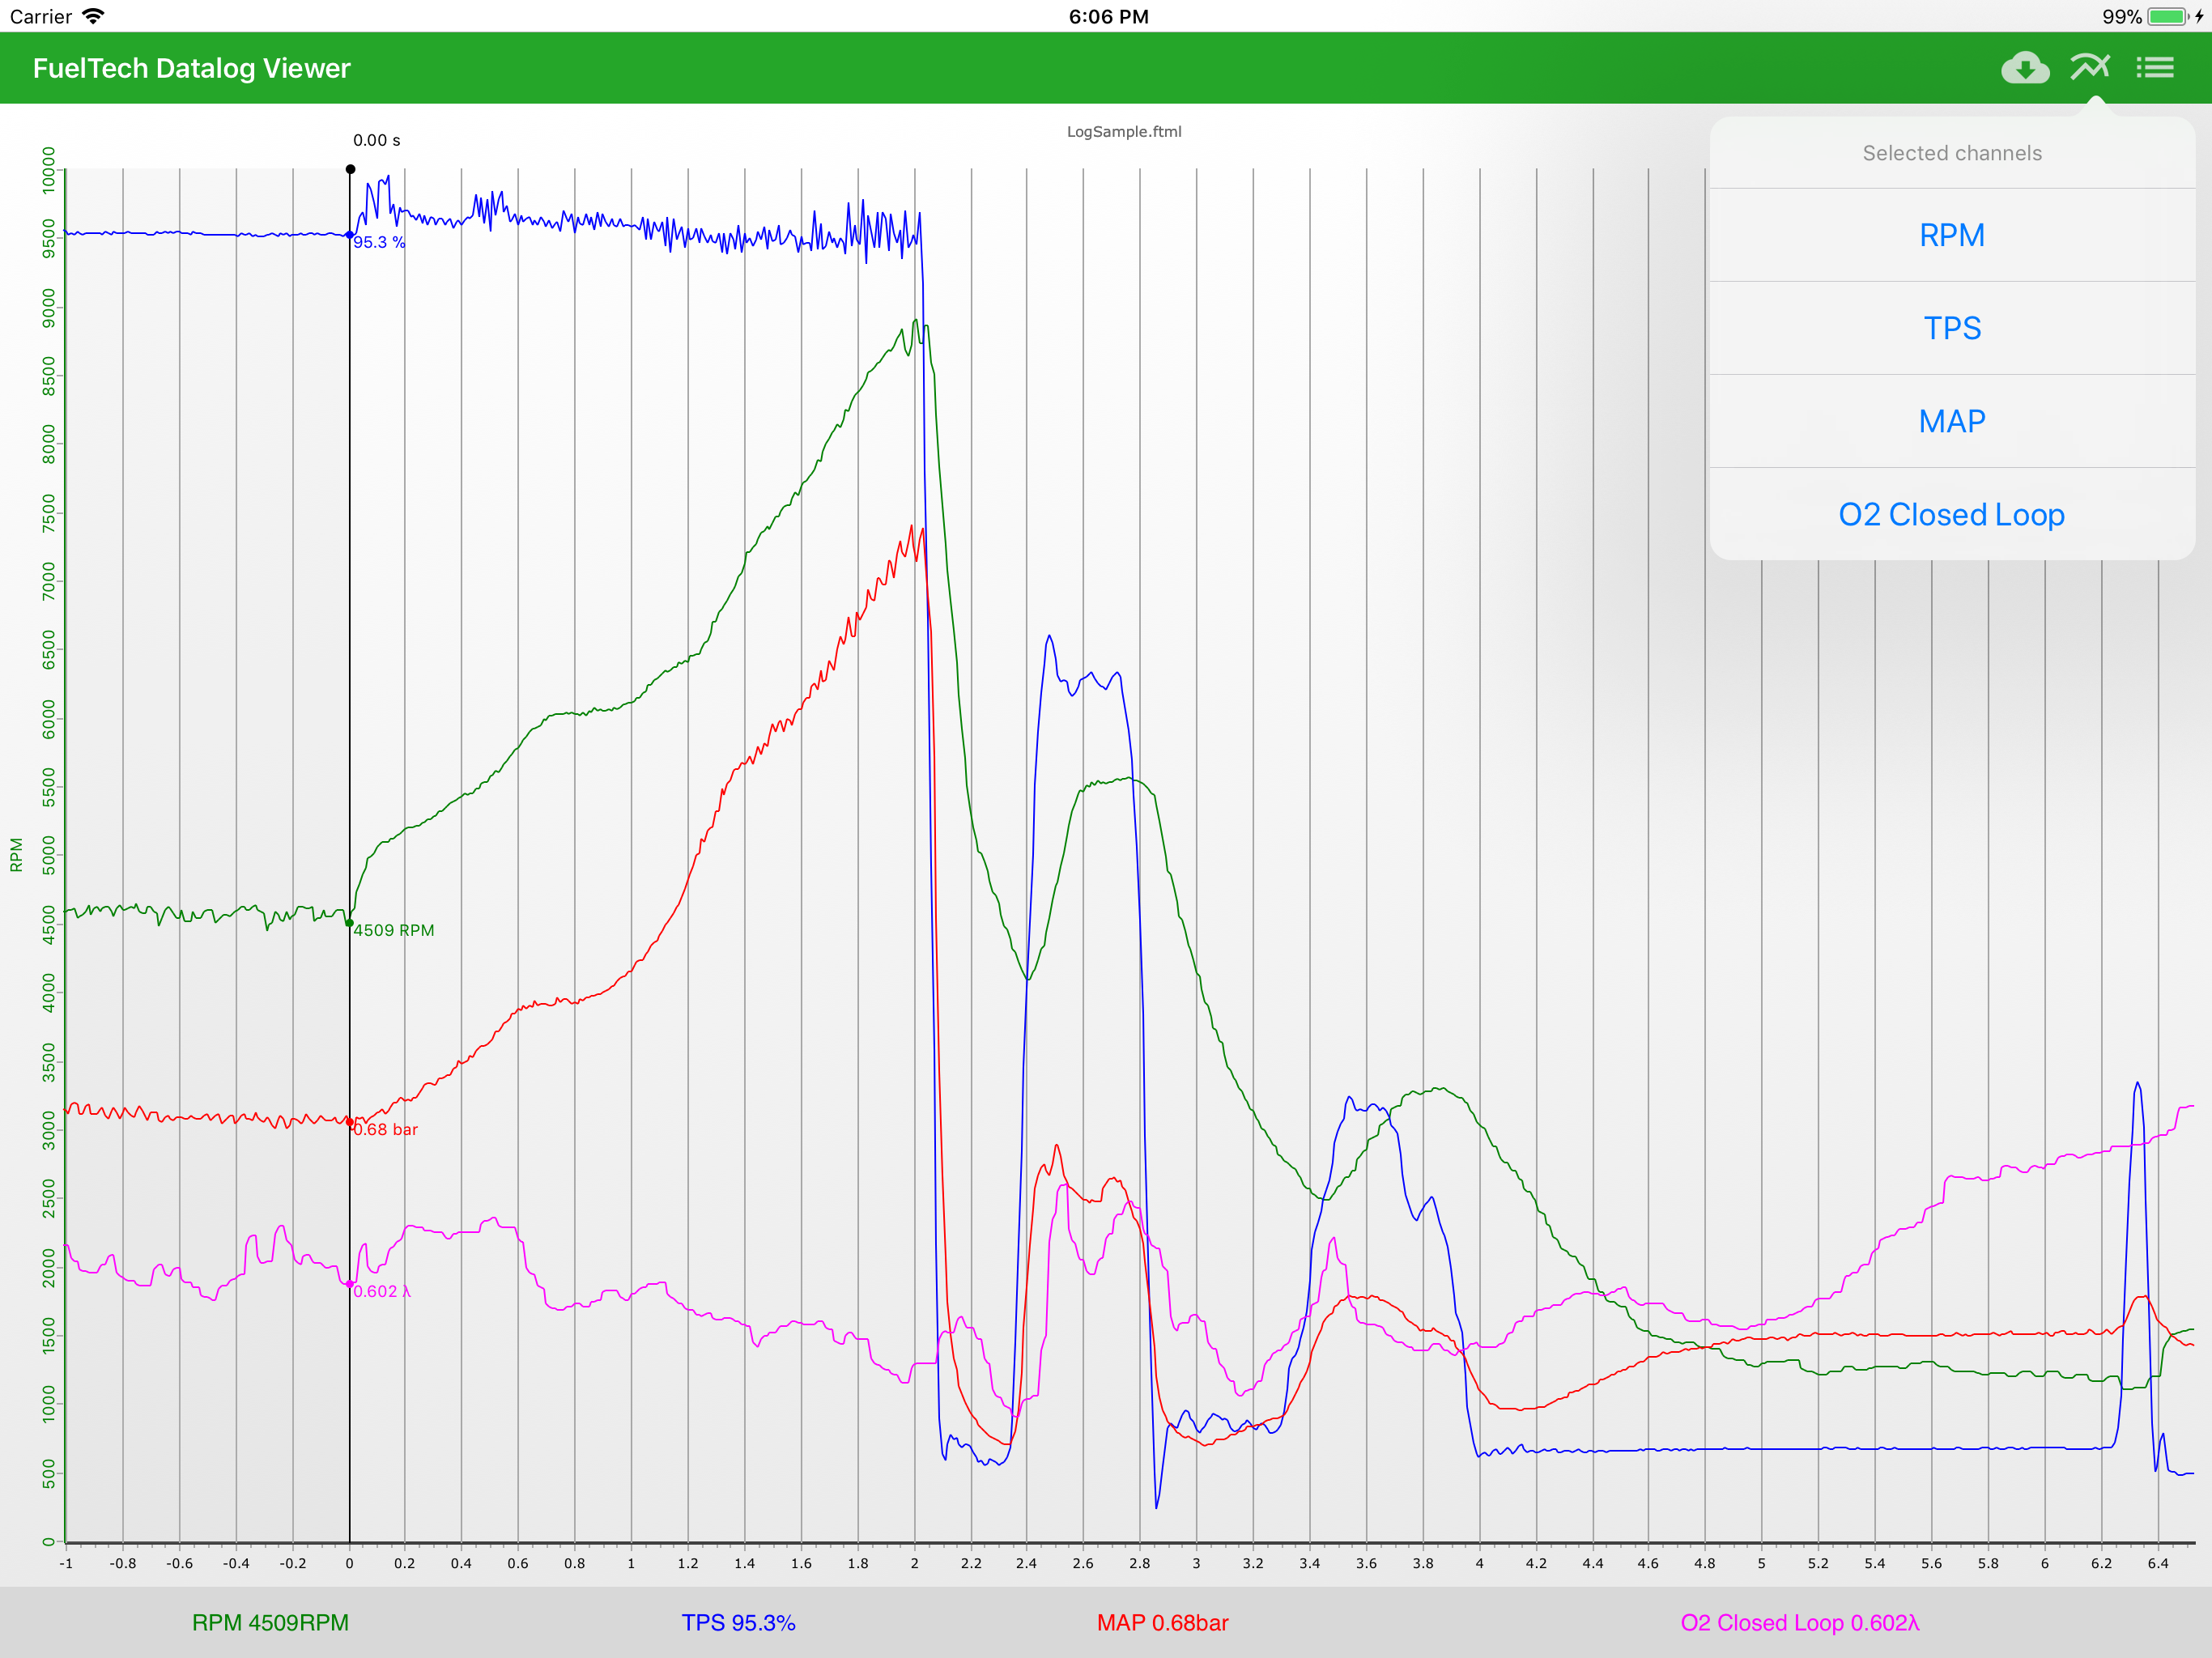2212x1658 pixels.
Task: Tap the FuelTech Datalog Viewer title
Action: (191, 68)
